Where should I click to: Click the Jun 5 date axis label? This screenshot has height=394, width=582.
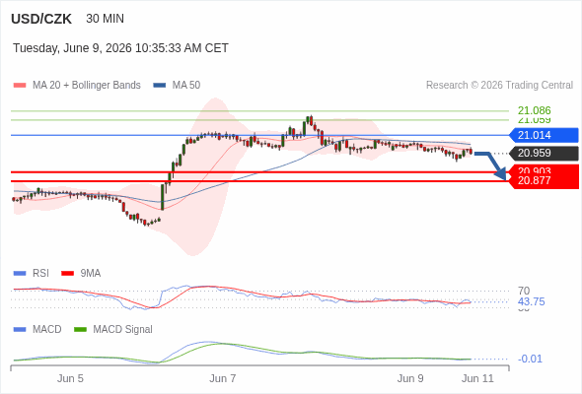pos(70,379)
